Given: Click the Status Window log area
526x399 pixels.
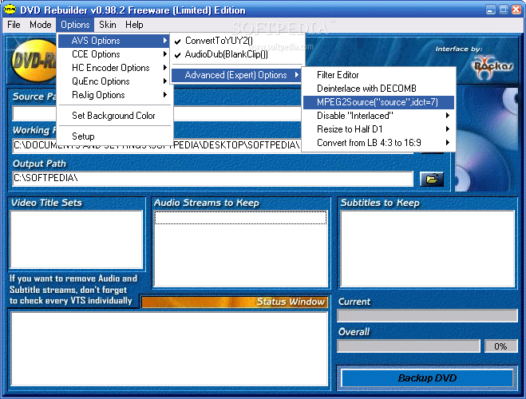Looking at the screenshot, I should coord(169,349).
